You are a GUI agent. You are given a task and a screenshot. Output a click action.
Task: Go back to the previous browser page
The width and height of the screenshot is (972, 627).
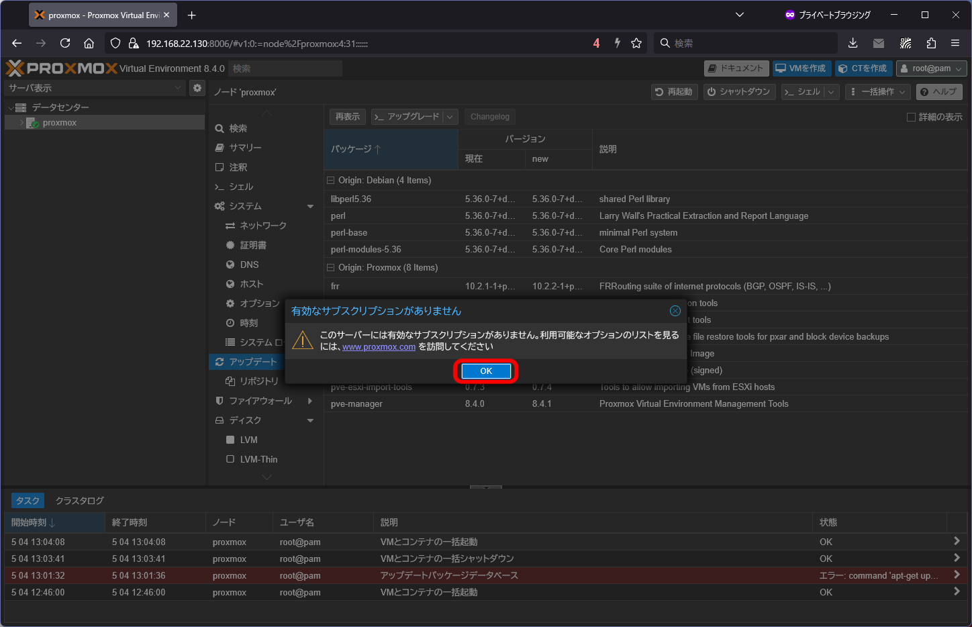(x=17, y=43)
